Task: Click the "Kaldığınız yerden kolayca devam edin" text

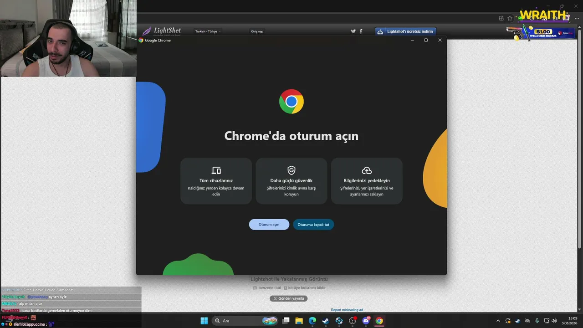Action: click(216, 191)
